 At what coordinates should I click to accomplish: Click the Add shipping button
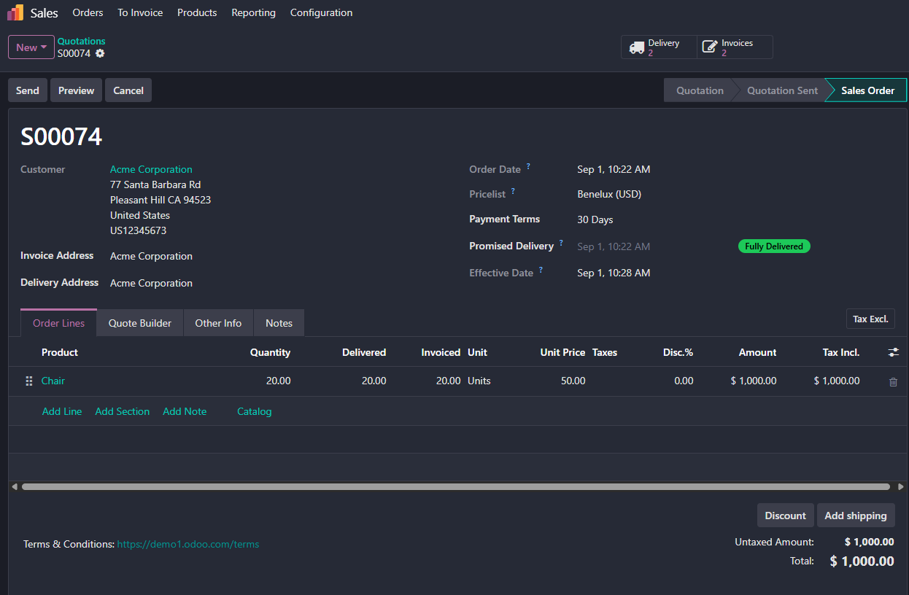(856, 516)
